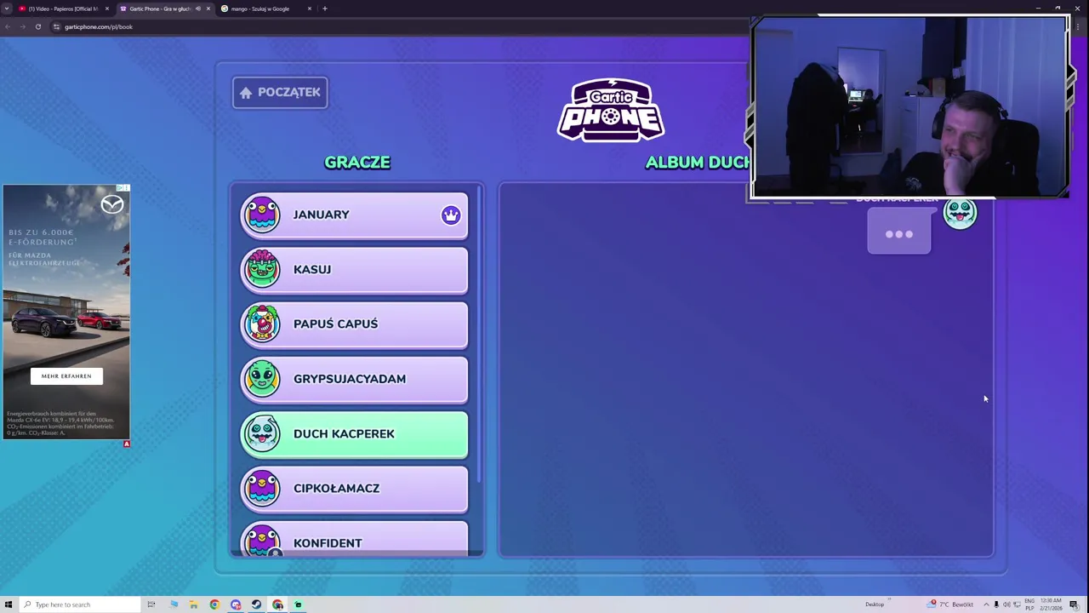Click the players list scrollbar
The height and width of the screenshot is (613, 1089).
coord(479,335)
